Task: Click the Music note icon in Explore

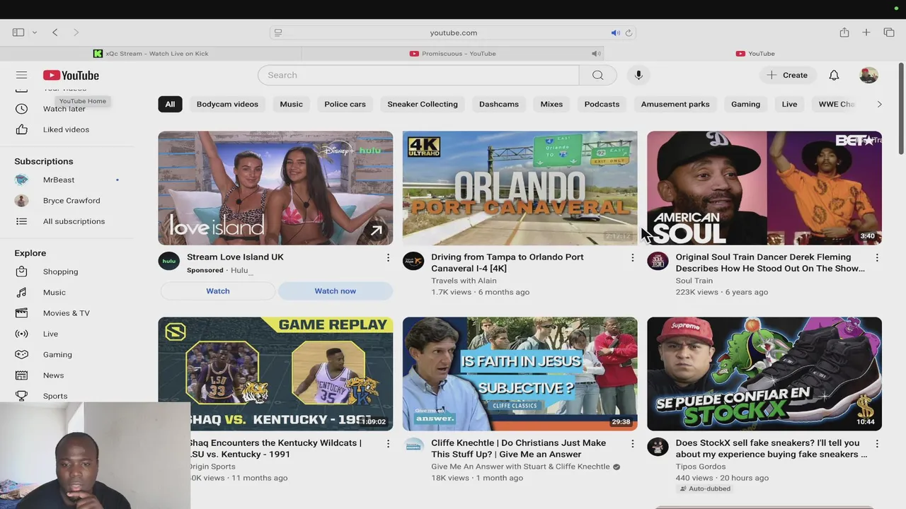Action: click(x=22, y=292)
